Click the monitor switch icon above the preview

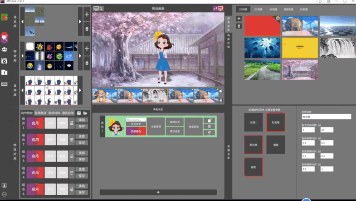pos(98,8)
